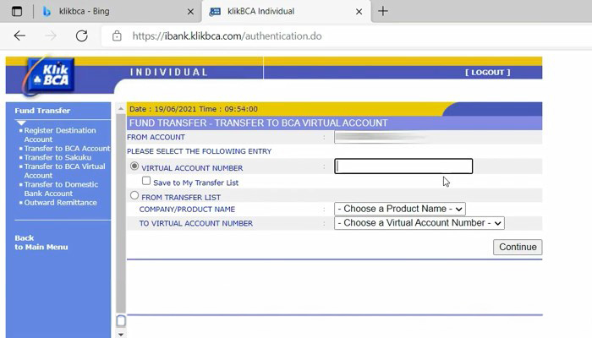This screenshot has width=592, height=338.
Task: Click the Fund Transfer page title heading
Action: (258, 123)
